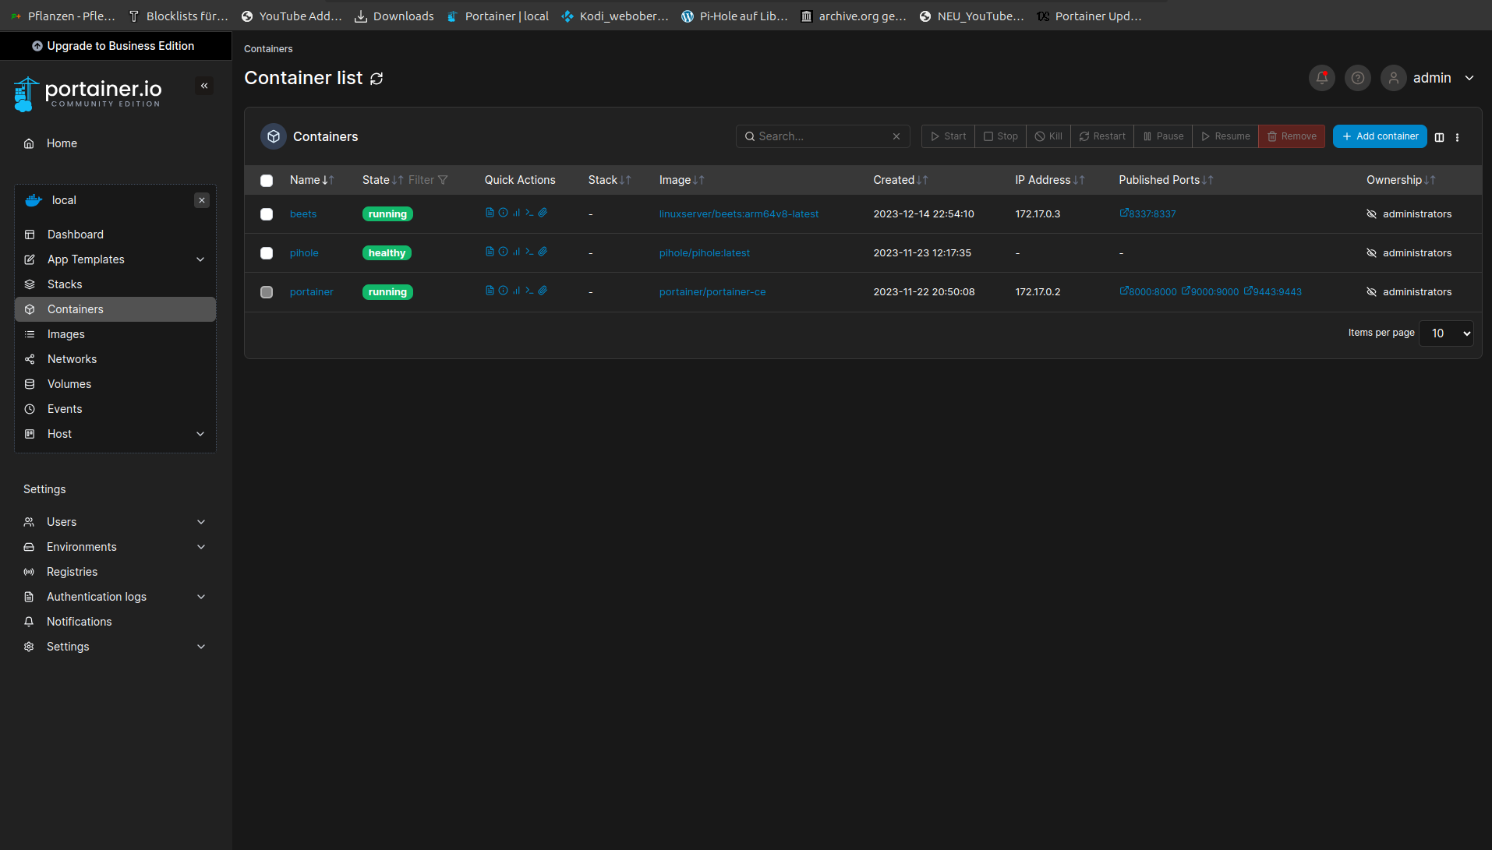Click the Add container button
The width and height of the screenshot is (1492, 850).
pos(1380,136)
